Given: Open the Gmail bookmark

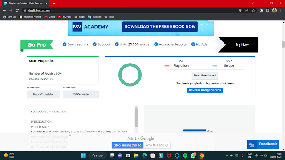Looking at the screenshot, I should 49,17.
